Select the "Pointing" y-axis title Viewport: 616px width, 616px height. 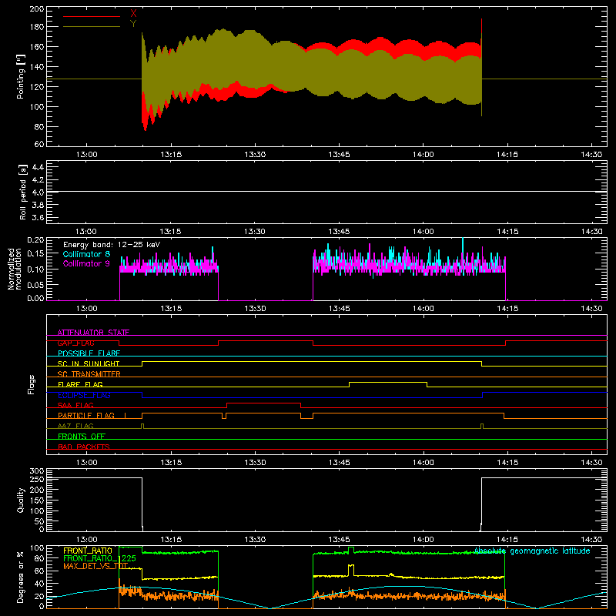pyautogui.click(x=21, y=76)
